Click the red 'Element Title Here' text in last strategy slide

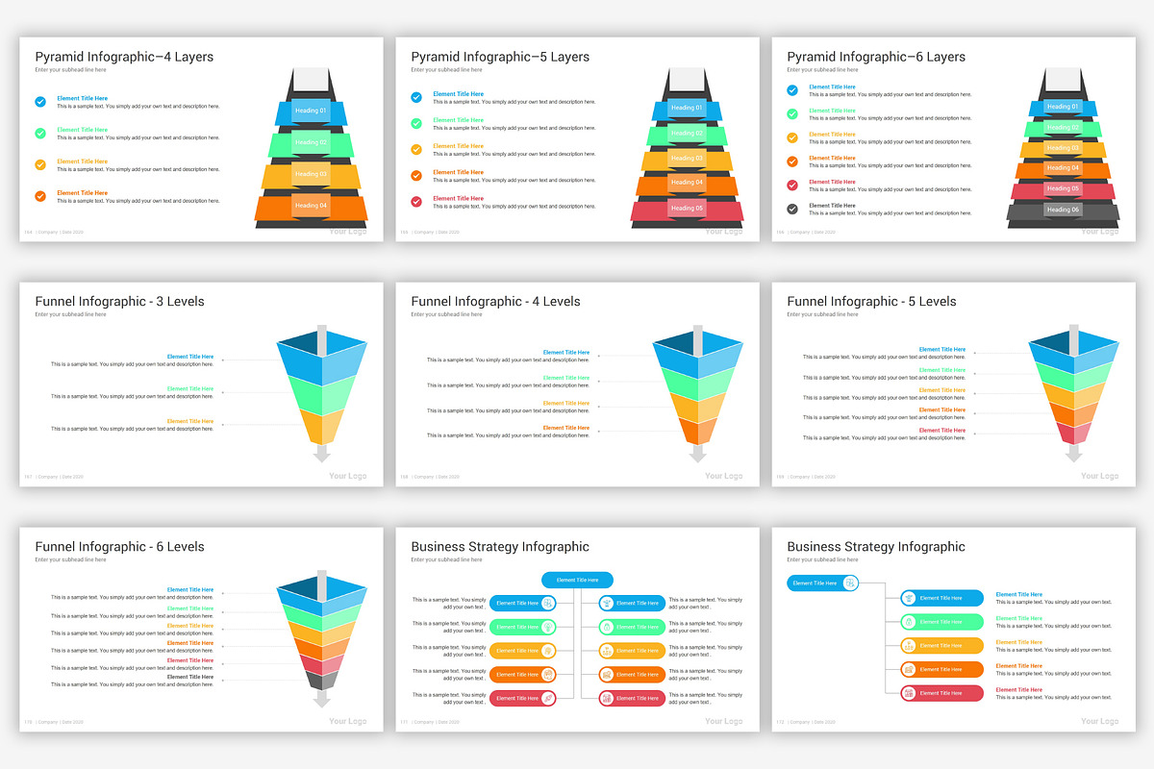click(1018, 690)
